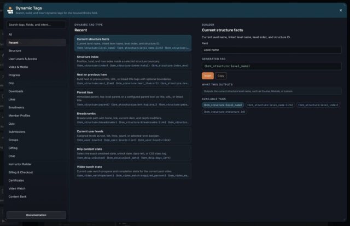Open the Certificates category
Screen dimensions: 350x226
(x=36, y=180)
